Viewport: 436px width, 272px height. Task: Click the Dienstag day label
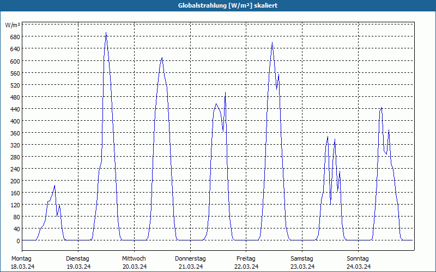pyautogui.click(x=77, y=259)
